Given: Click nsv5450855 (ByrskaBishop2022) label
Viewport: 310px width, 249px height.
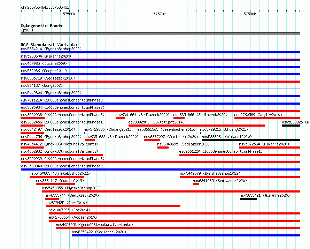Looking at the screenshot, I should [72, 188].
